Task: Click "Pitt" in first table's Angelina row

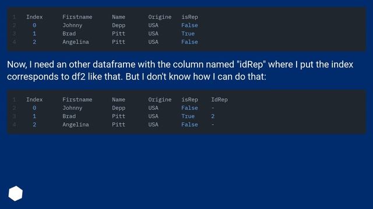Action: 118,42
